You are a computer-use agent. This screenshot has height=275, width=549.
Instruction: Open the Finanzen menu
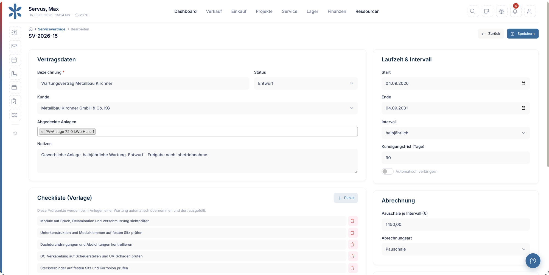[x=337, y=11]
